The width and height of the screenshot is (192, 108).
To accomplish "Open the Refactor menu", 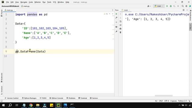I will (x=37, y=2).
